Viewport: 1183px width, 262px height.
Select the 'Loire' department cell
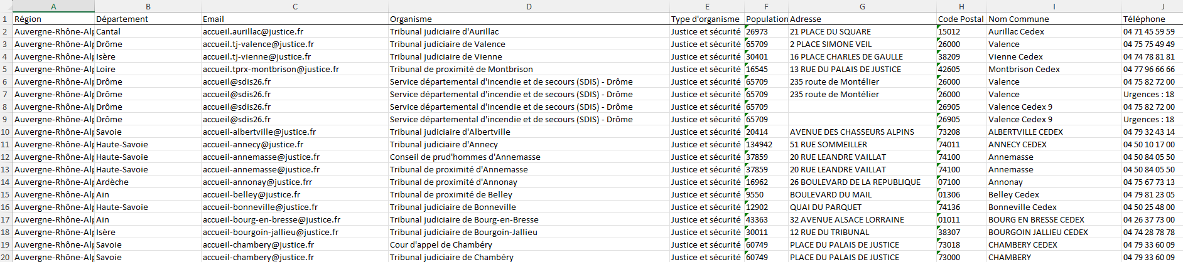tap(148, 69)
